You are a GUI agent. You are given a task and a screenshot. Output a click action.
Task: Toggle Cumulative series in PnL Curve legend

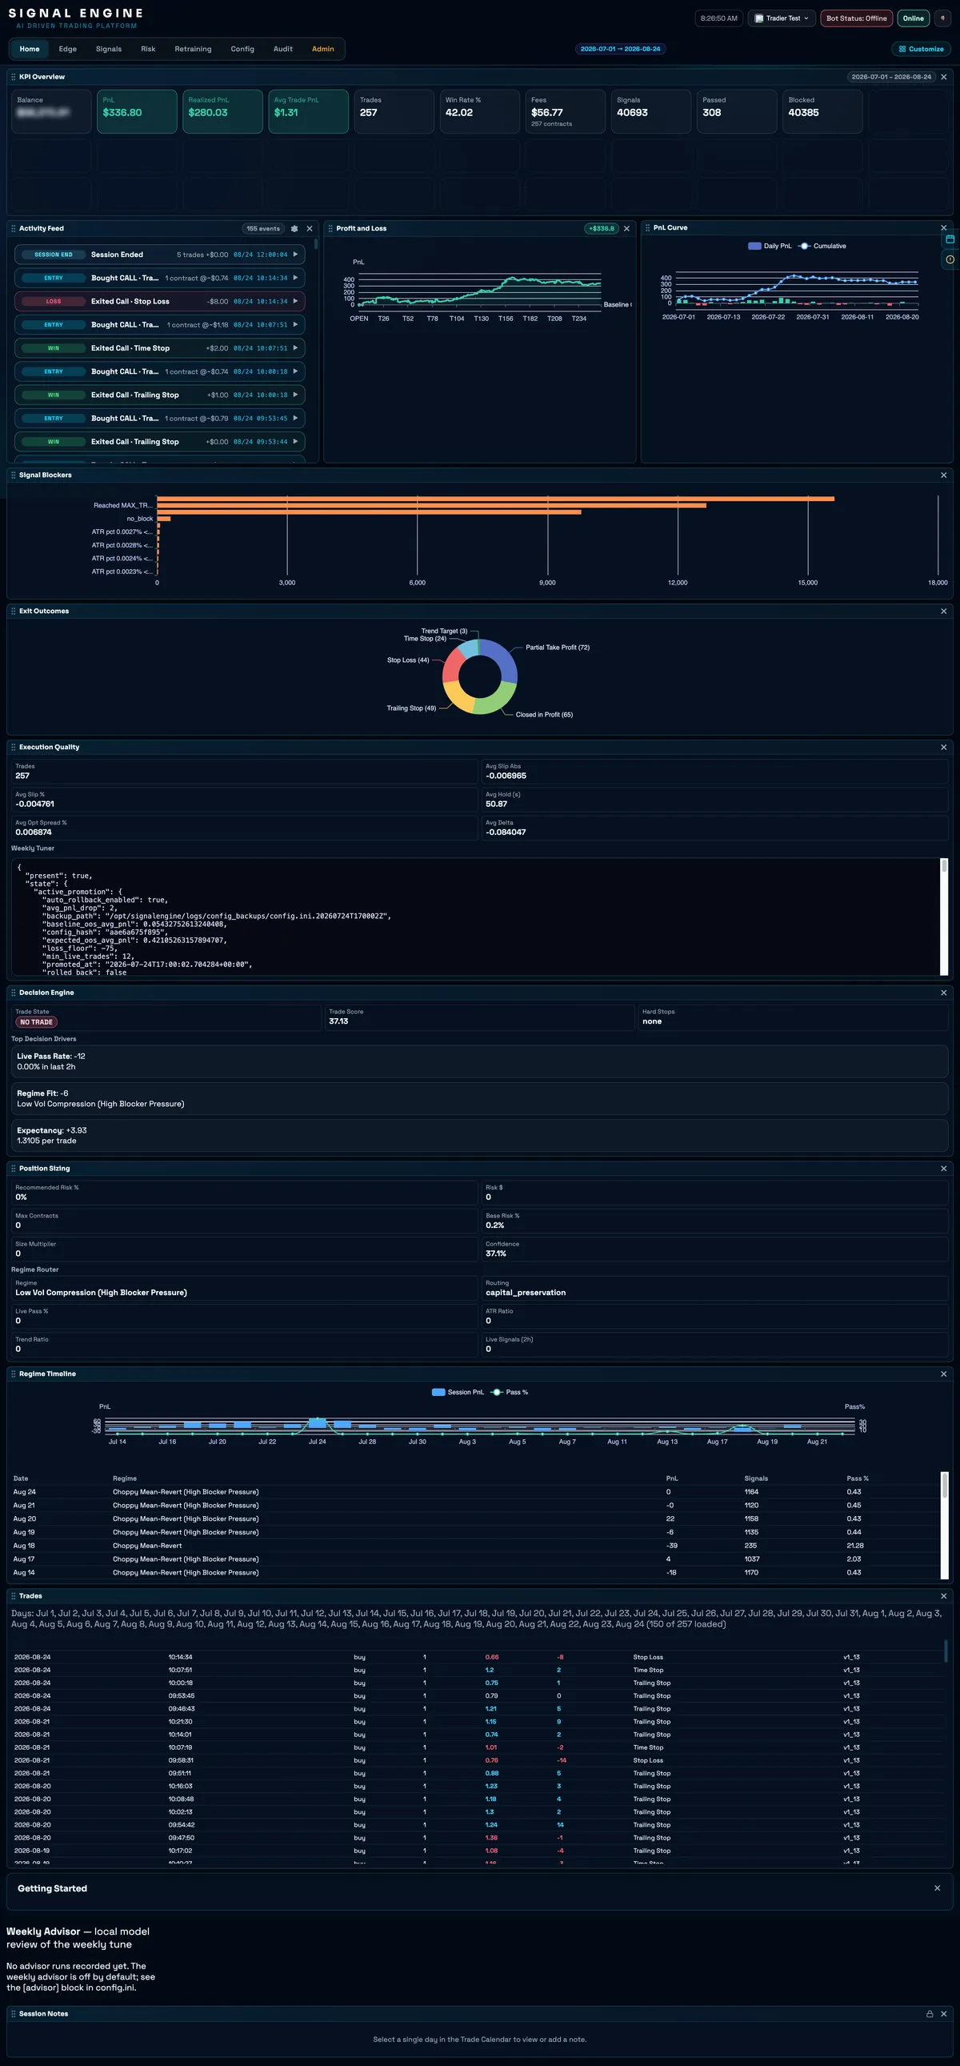[x=822, y=247]
